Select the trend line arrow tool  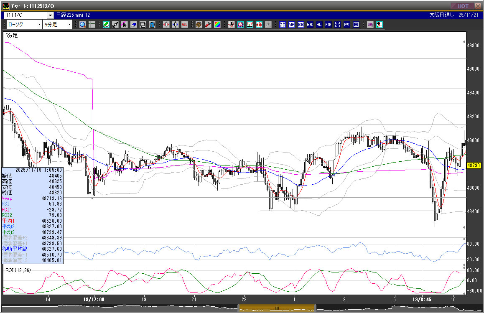pos(115,25)
